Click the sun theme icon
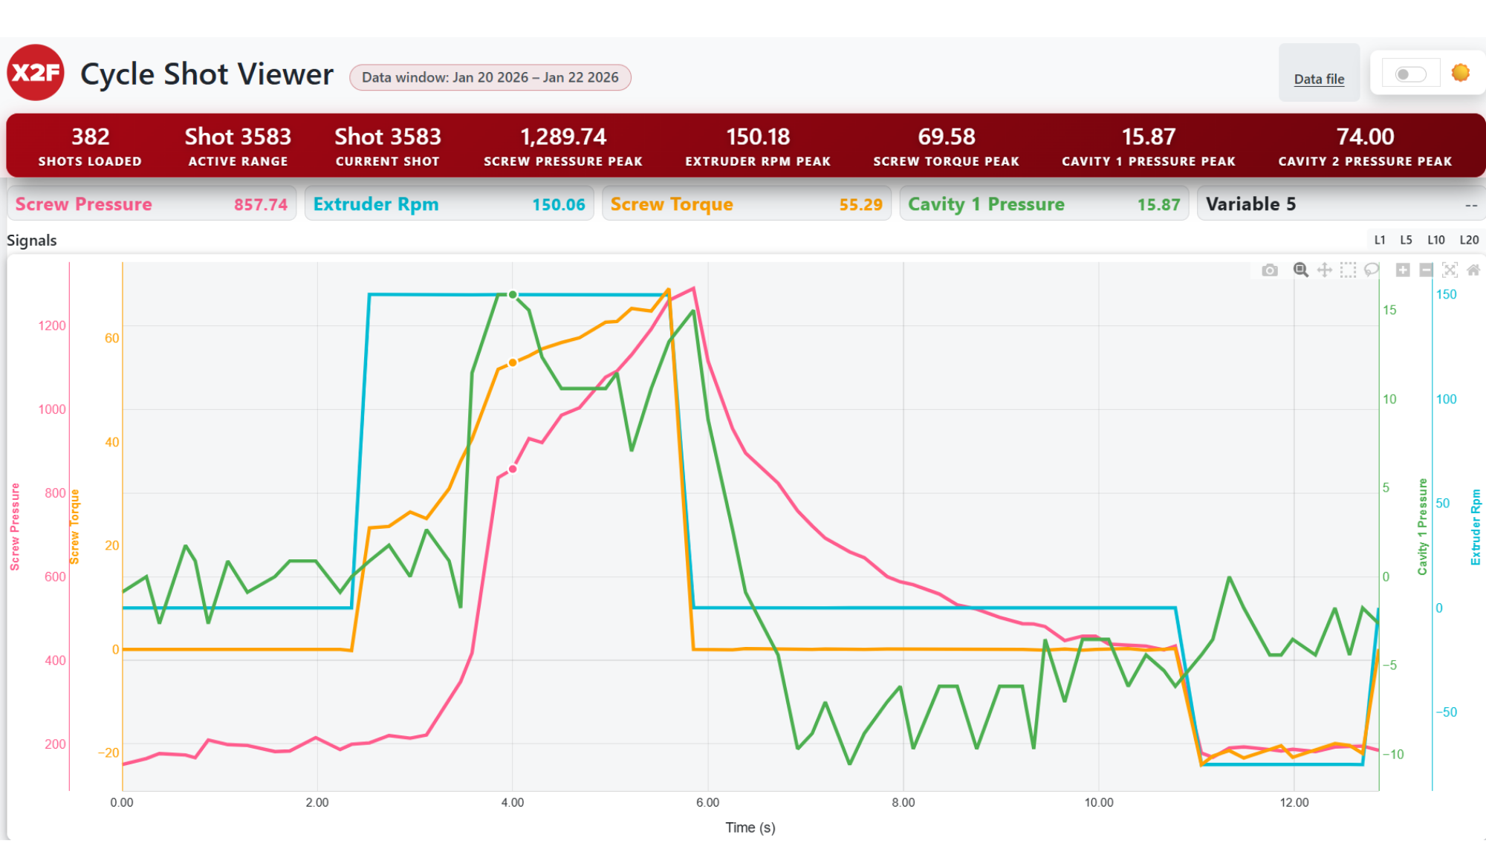Viewport: 1486px width, 849px height. [x=1461, y=73]
